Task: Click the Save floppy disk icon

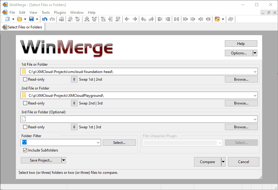Action: pos(31,19)
